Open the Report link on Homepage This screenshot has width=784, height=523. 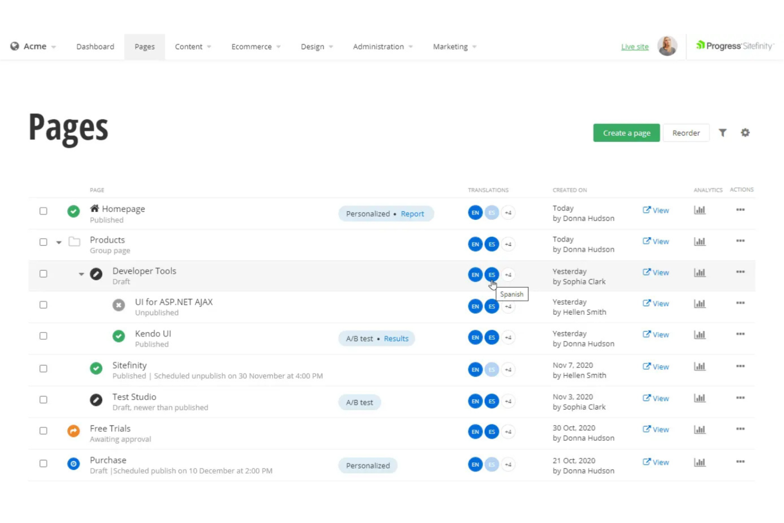[x=413, y=214]
